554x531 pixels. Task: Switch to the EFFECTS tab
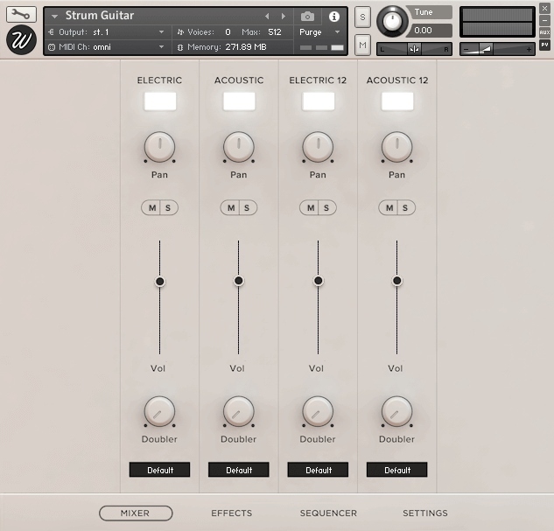[231, 514]
